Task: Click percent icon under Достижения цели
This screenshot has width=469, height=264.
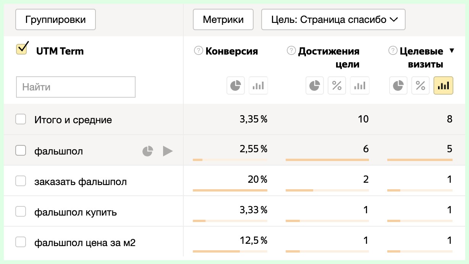Action: [x=337, y=85]
